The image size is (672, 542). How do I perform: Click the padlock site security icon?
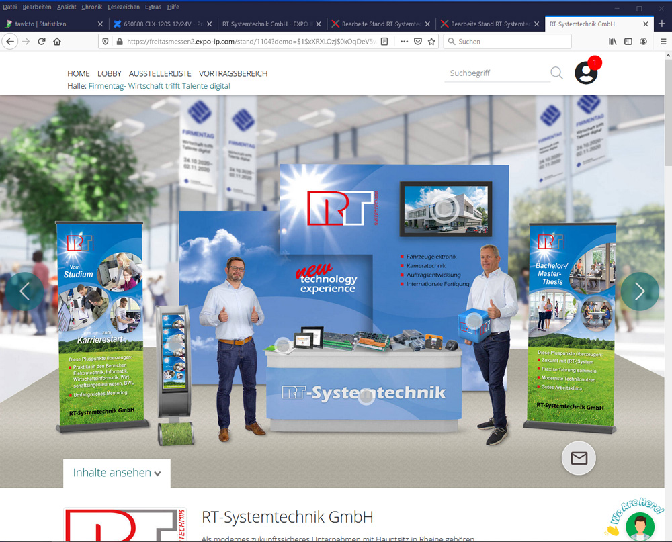point(120,42)
